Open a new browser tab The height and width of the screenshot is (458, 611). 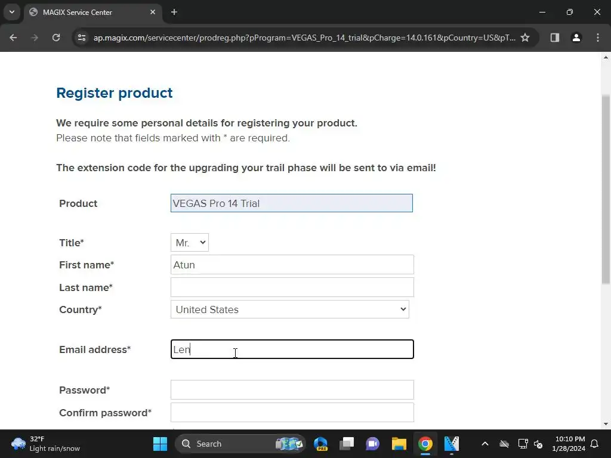(x=174, y=12)
